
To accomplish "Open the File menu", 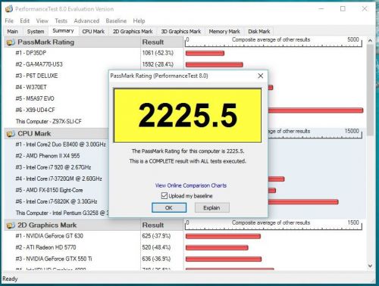I will pyautogui.click(x=9, y=21).
